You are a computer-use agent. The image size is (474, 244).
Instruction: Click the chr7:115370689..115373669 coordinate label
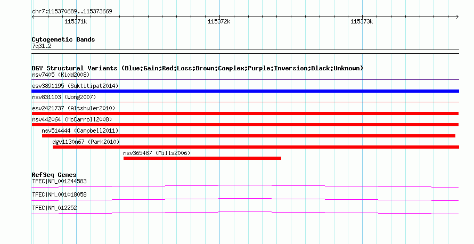click(72, 12)
